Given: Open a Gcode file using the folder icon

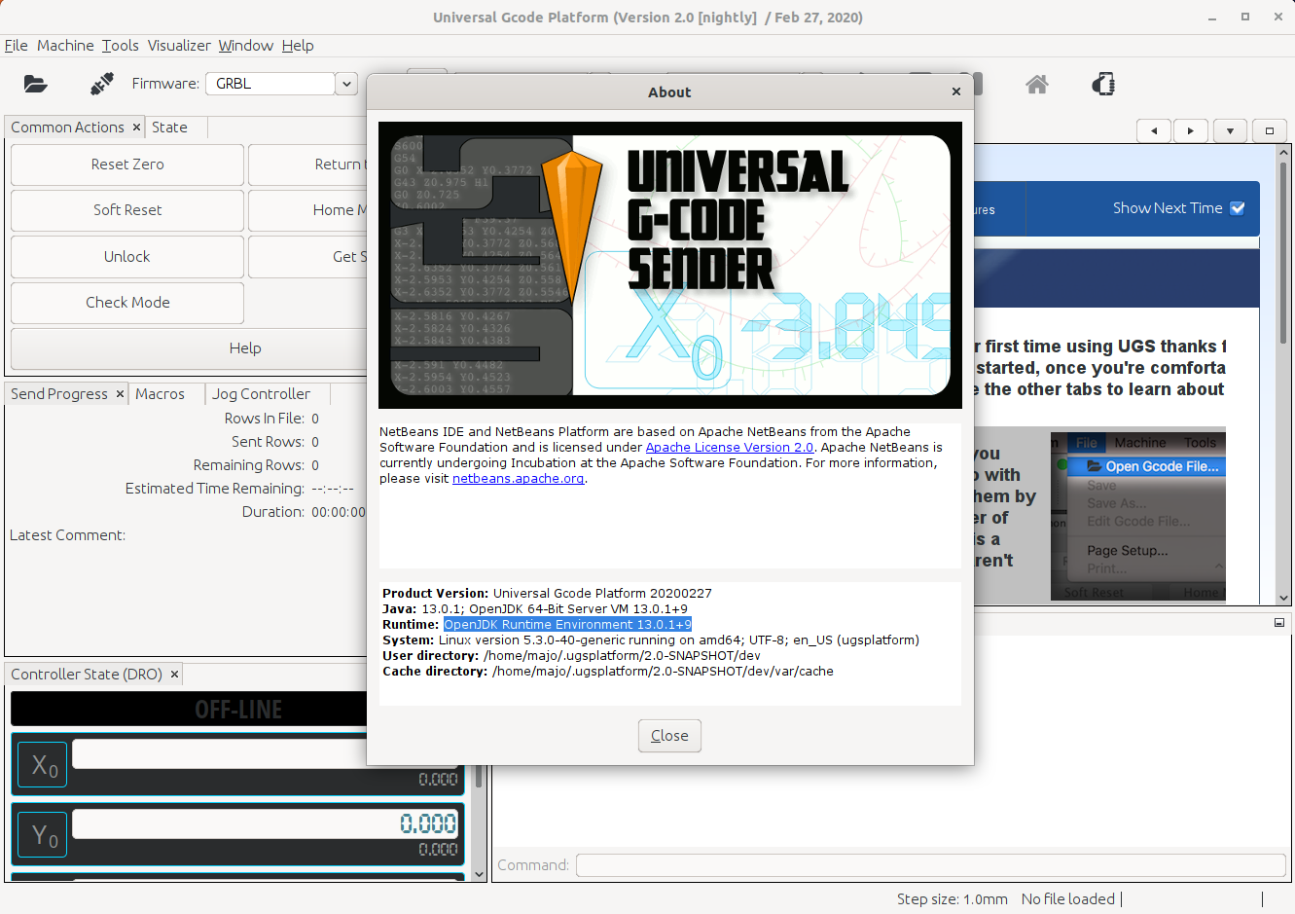Looking at the screenshot, I should 36,84.
